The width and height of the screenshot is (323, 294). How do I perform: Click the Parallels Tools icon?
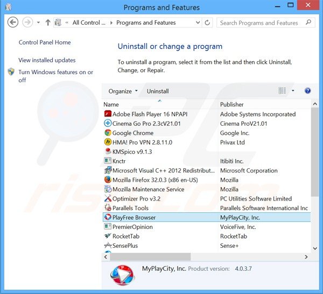click(108, 207)
